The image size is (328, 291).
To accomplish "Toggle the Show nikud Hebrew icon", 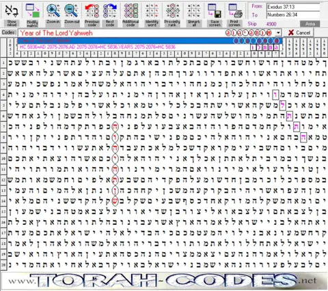I will [x=12, y=11].
